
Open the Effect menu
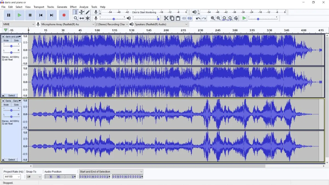click(73, 7)
